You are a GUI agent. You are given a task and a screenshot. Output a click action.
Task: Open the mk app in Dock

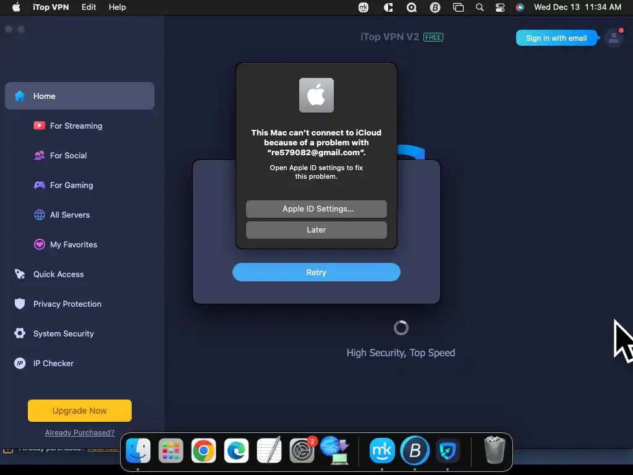point(382,450)
